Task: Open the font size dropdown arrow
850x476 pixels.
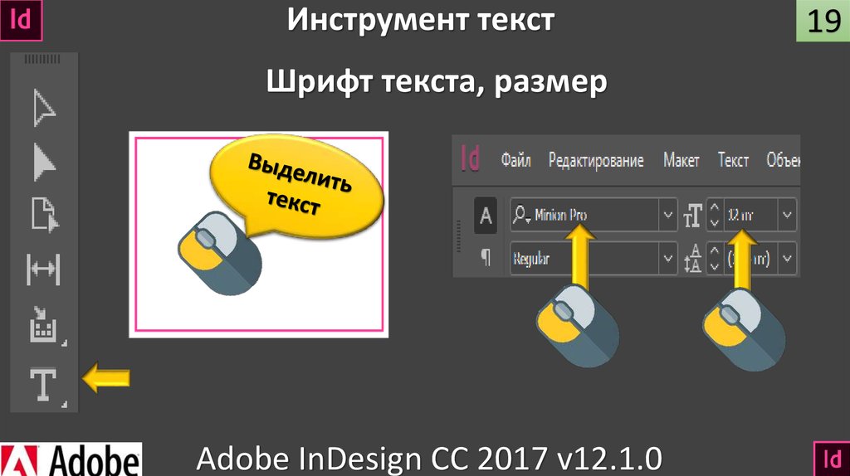Action: (x=787, y=215)
